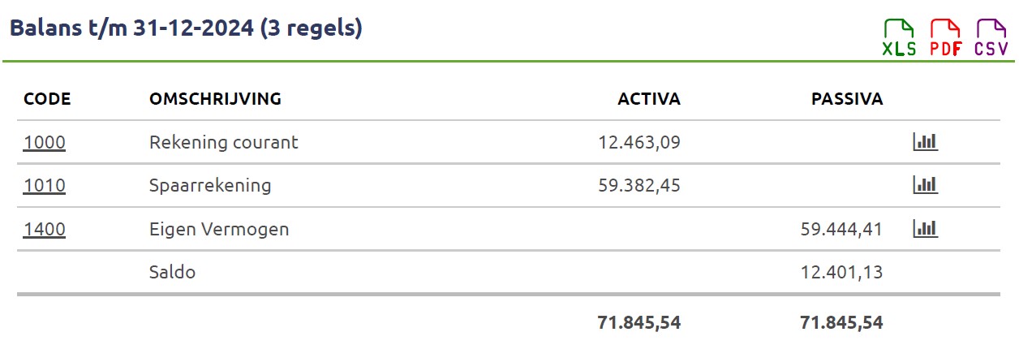View bar chart for Eigen Vermogen
The image size is (1019, 345).
[925, 230]
